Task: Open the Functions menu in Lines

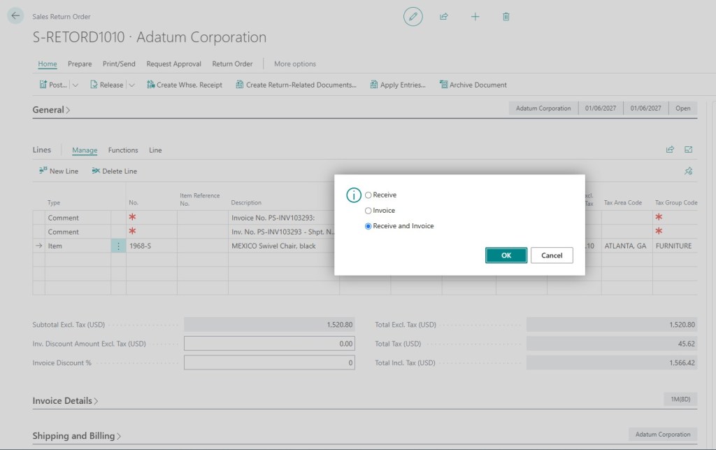Action: coord(123,150)
